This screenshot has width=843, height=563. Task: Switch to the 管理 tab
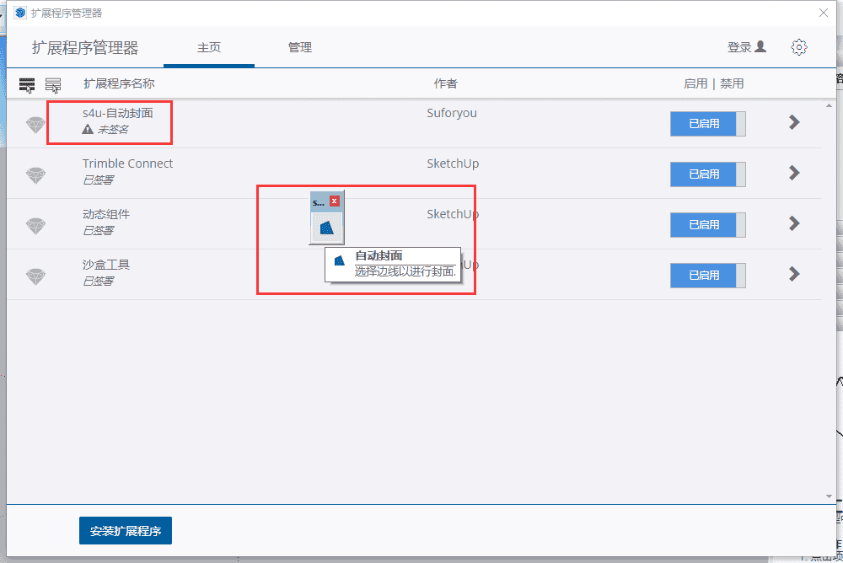pos(299,48)
